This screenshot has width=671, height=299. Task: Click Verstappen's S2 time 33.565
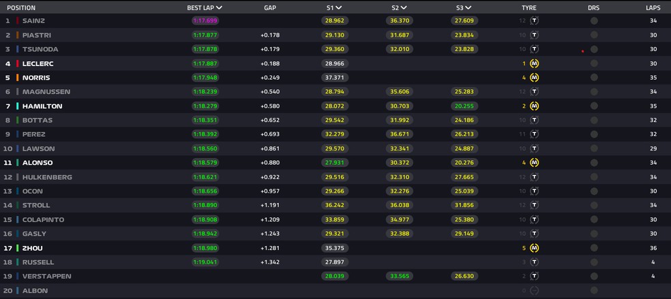click(x=400, y=276)
